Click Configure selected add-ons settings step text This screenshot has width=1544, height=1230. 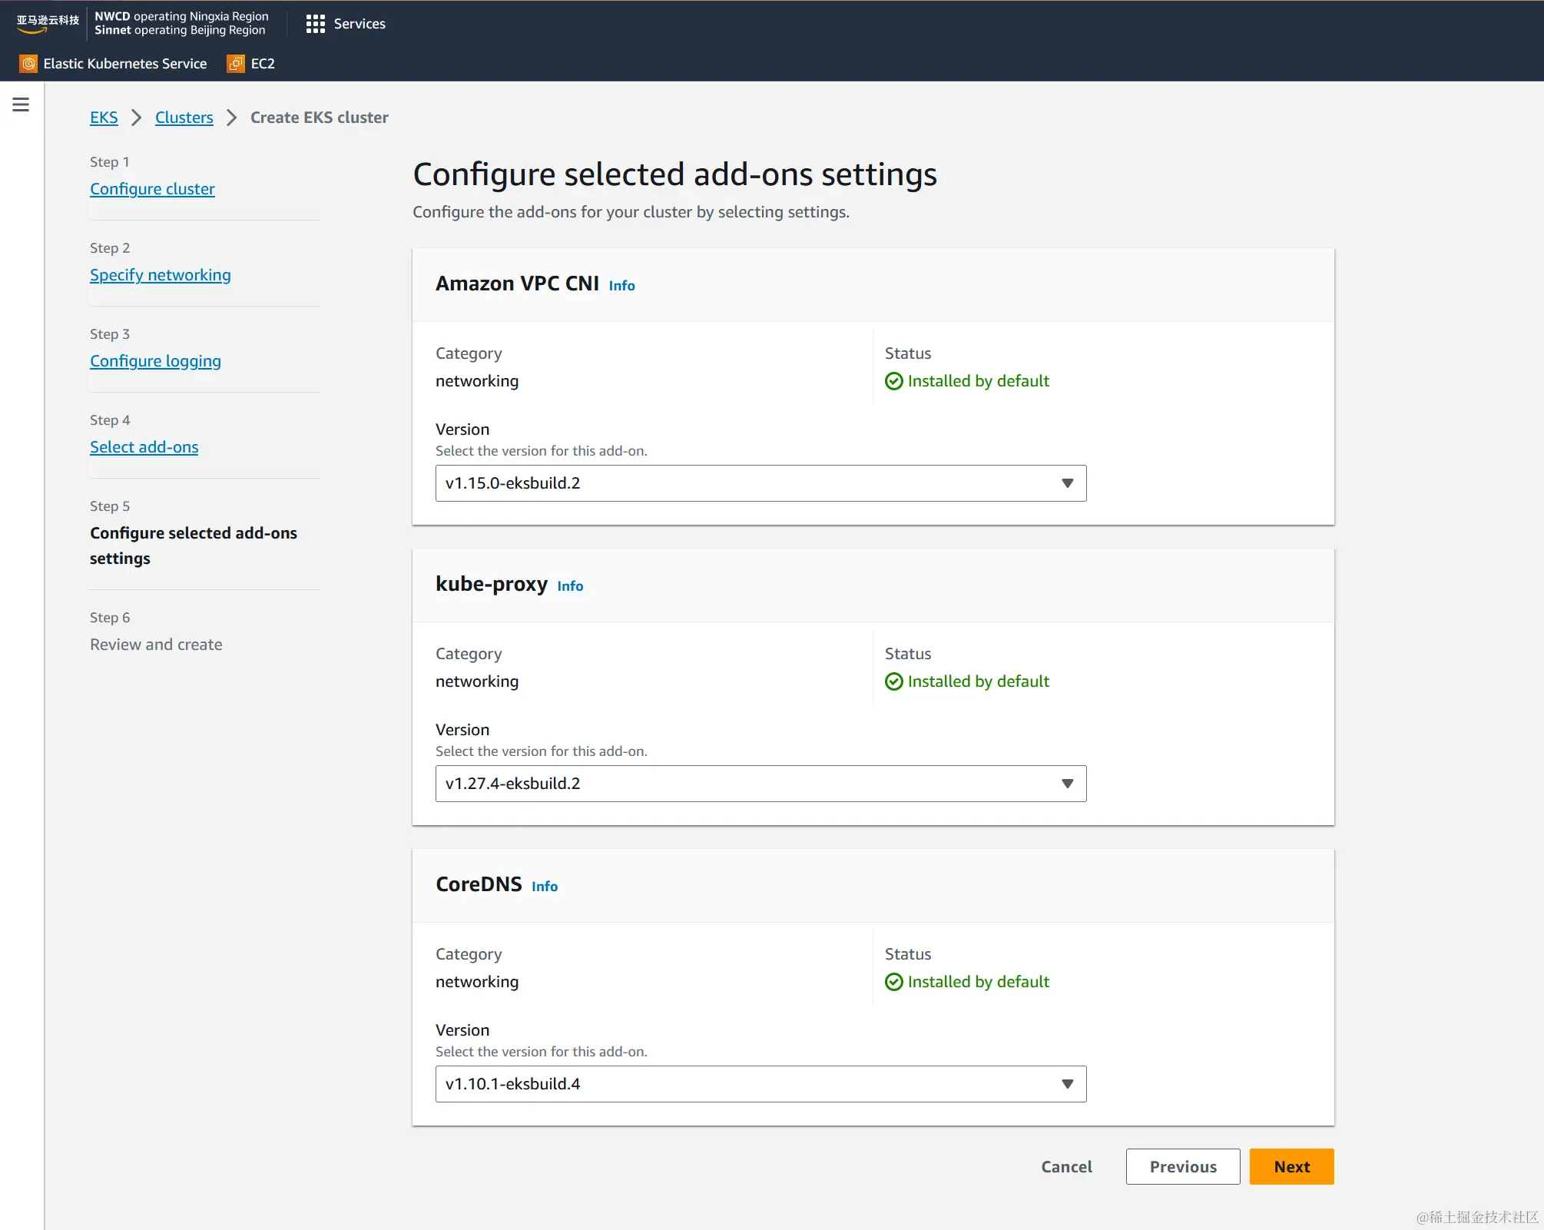point(194,545)
